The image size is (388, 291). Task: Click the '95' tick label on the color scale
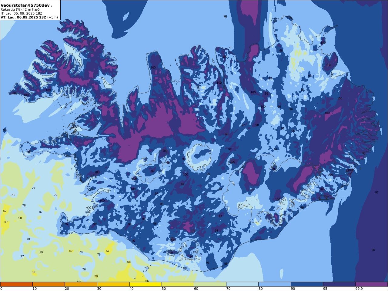(325, 289)
